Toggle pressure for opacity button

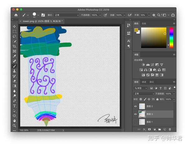pos(105,15)
